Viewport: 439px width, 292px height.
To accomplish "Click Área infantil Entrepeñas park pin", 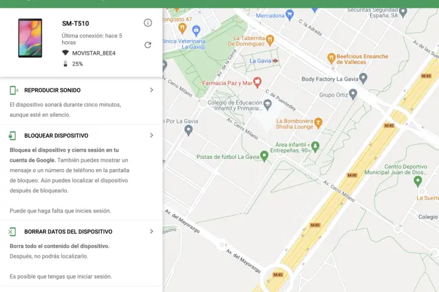I will pos(315,147).
